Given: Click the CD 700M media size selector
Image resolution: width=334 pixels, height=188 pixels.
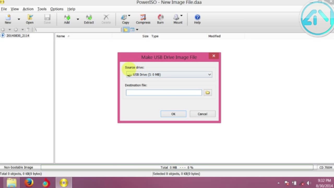Looking at the screenshot, I should (325, 167).
